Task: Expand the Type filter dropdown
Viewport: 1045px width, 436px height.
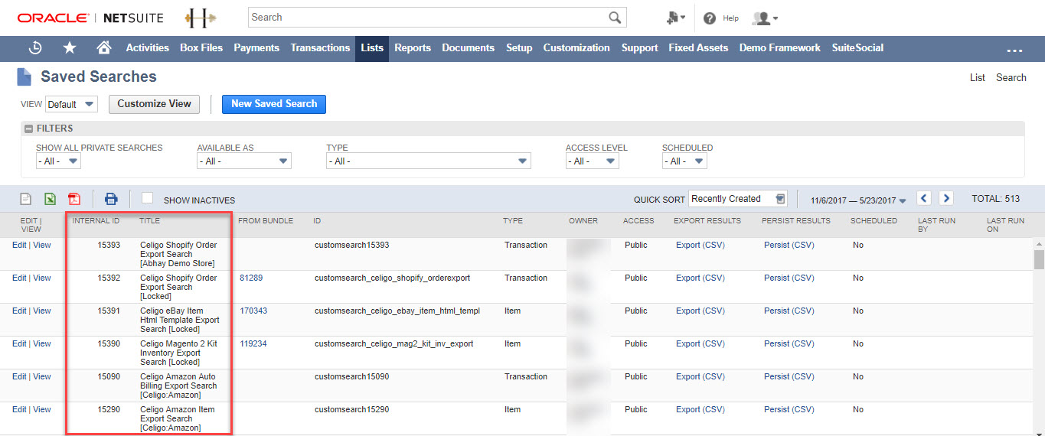Action: [428, 161]
